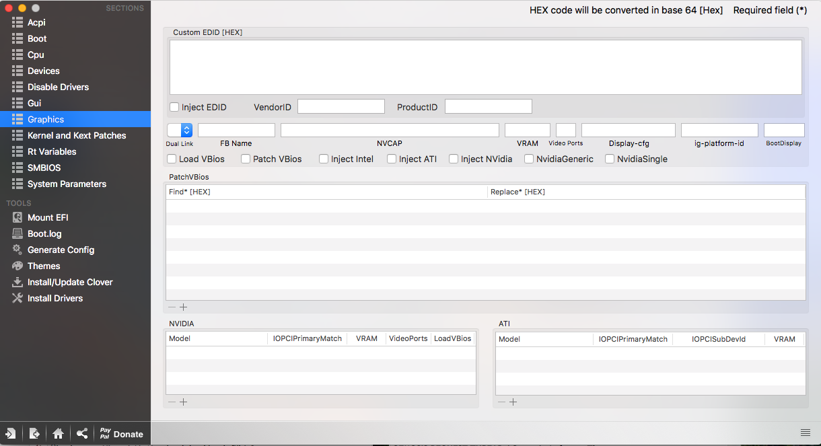Click the BootDisplay input field

pos(784,131)
